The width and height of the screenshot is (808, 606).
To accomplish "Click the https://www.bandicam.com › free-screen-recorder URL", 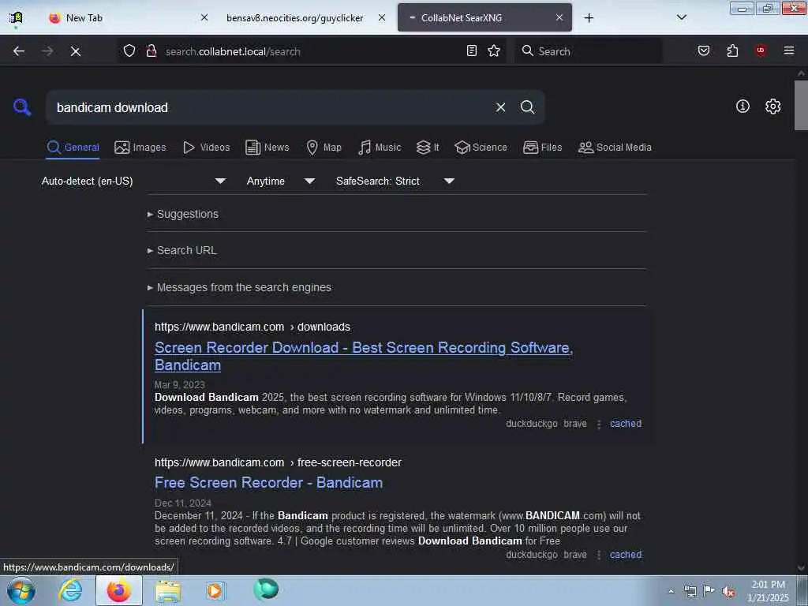I will [278, 462].
